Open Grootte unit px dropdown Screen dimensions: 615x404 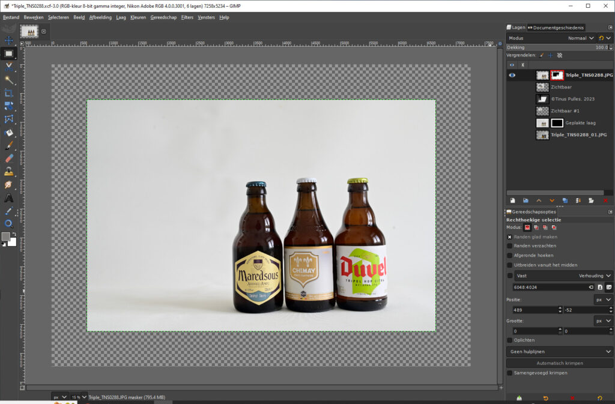click(x=603, y=321)
